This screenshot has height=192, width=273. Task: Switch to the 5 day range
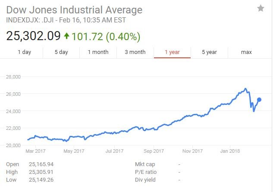click(61, 52)
